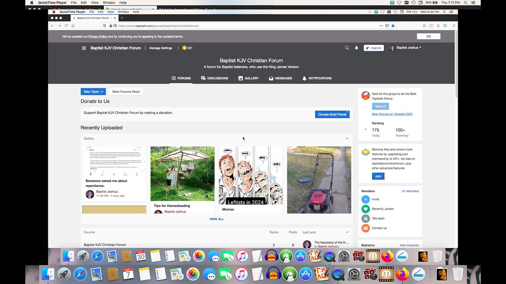Click the Upgrade rocket button

374,48
